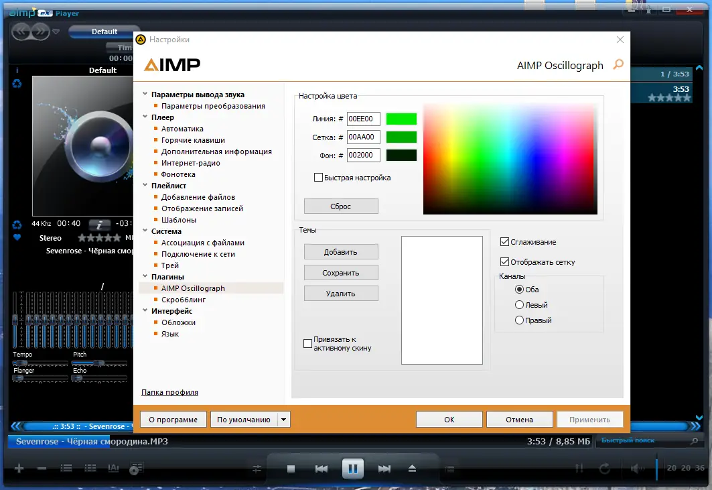This screenshot has height=490, width=712.
Task: Stop the current track
Action: [291, 468]
